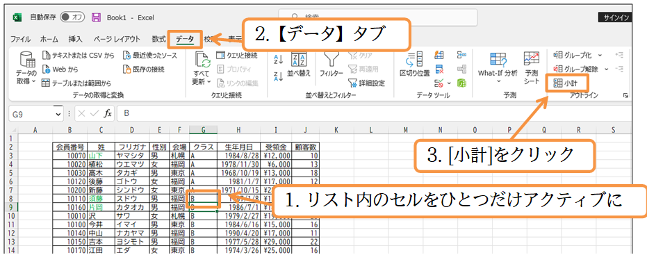Screen dimensions: 647x255
Task: Click the 小計 subtotal command
Action: coord(566,83)
